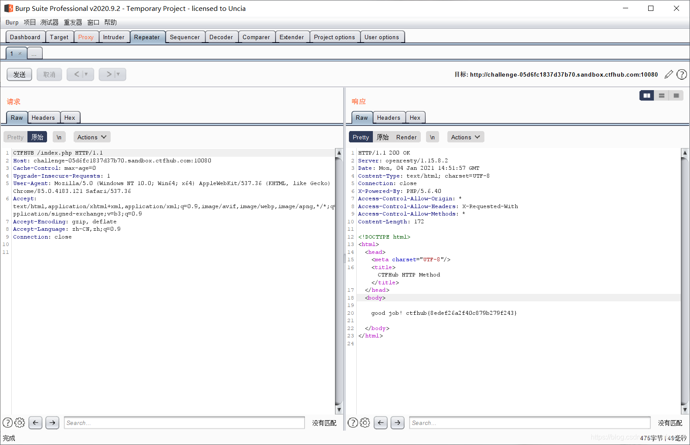Go back to previous request history
This screenshot has width=690, height=445.
76,74
